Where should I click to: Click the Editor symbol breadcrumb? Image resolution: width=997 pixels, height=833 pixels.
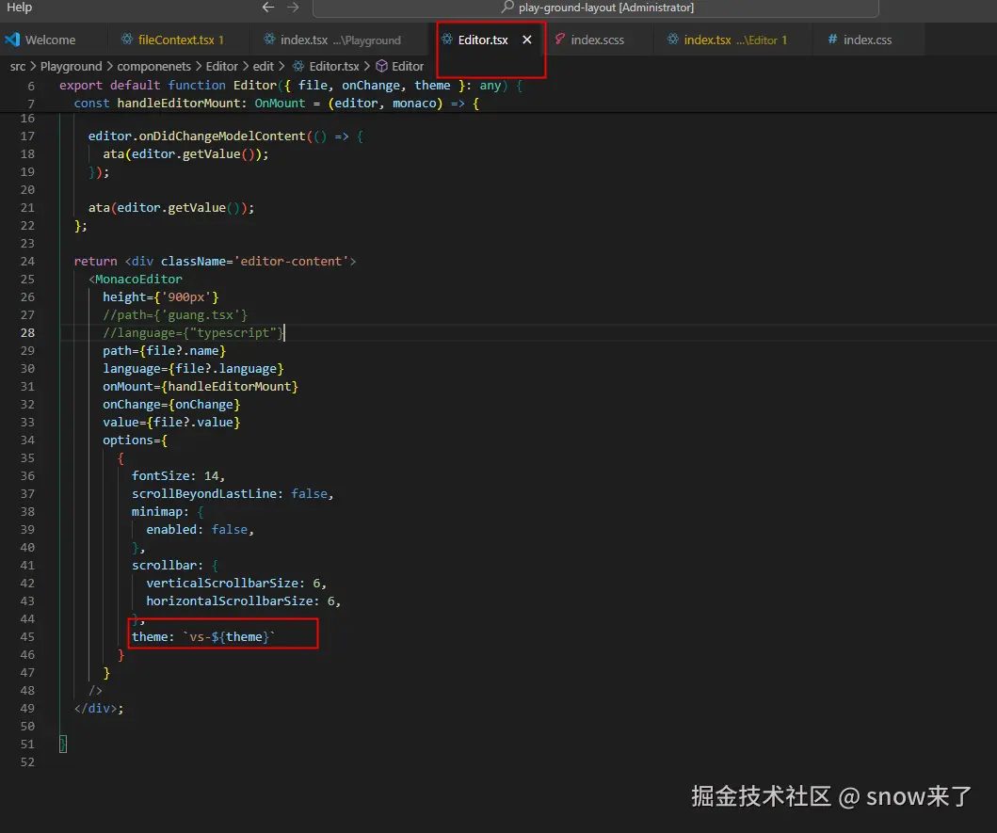pos(408,66)
